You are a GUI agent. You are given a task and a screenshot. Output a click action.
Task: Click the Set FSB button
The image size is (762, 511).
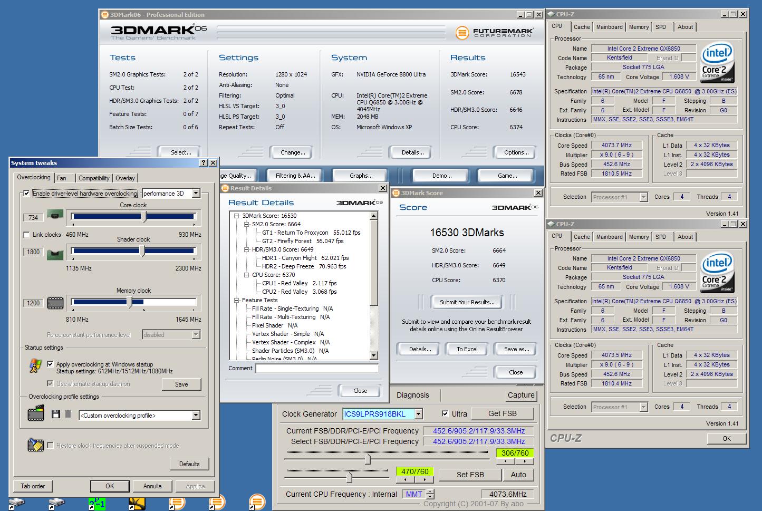click(470, 475)
